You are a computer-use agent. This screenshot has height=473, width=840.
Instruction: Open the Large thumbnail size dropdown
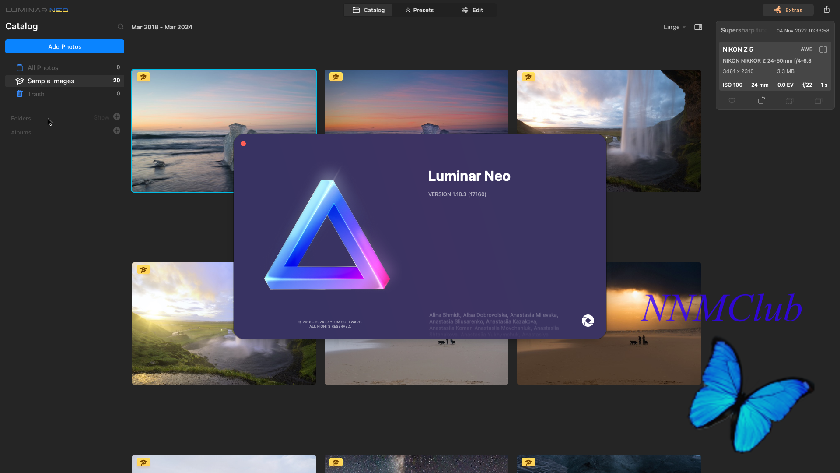[x=674, y=27]
